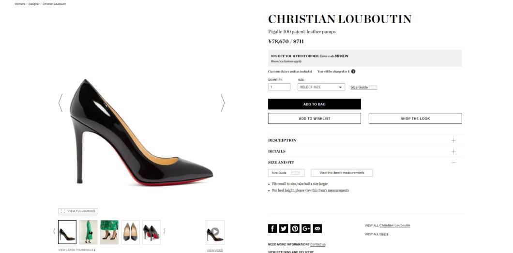Click Add to Wishlist button
The height and width of the screenshot is (253, 513).
[x=315, y=119]
